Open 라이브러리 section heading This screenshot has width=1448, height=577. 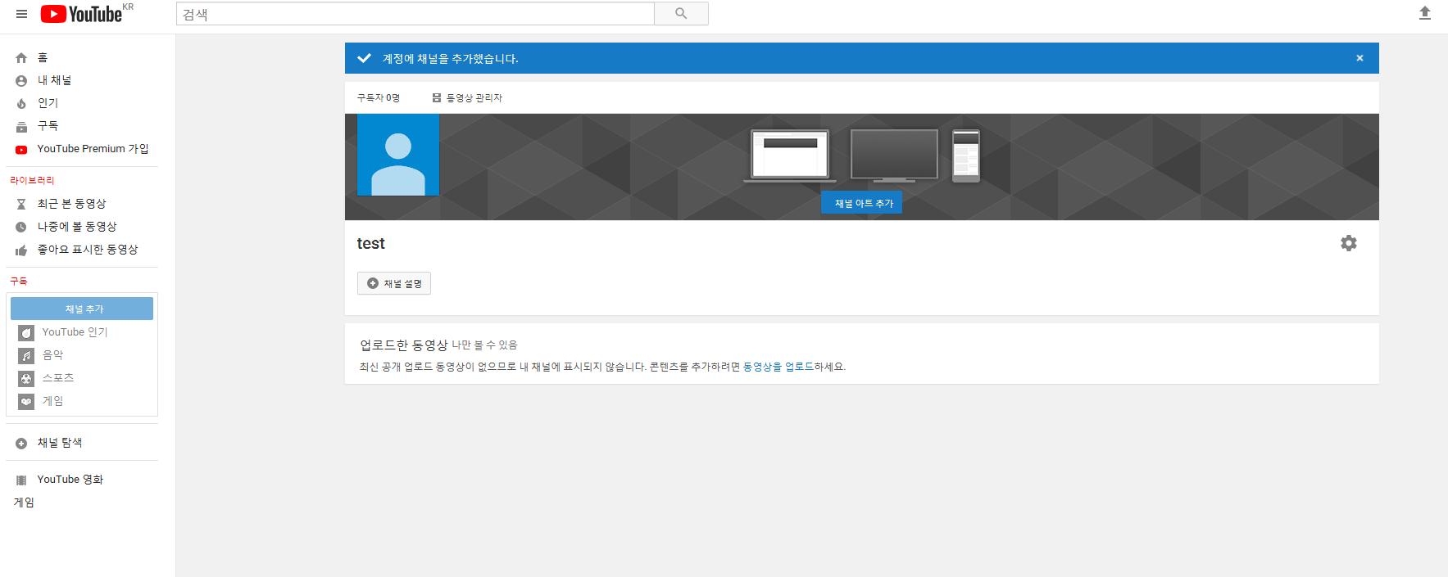point(32,180)
